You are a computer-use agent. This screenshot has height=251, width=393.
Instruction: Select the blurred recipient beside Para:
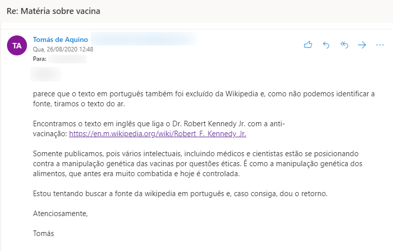67,59
